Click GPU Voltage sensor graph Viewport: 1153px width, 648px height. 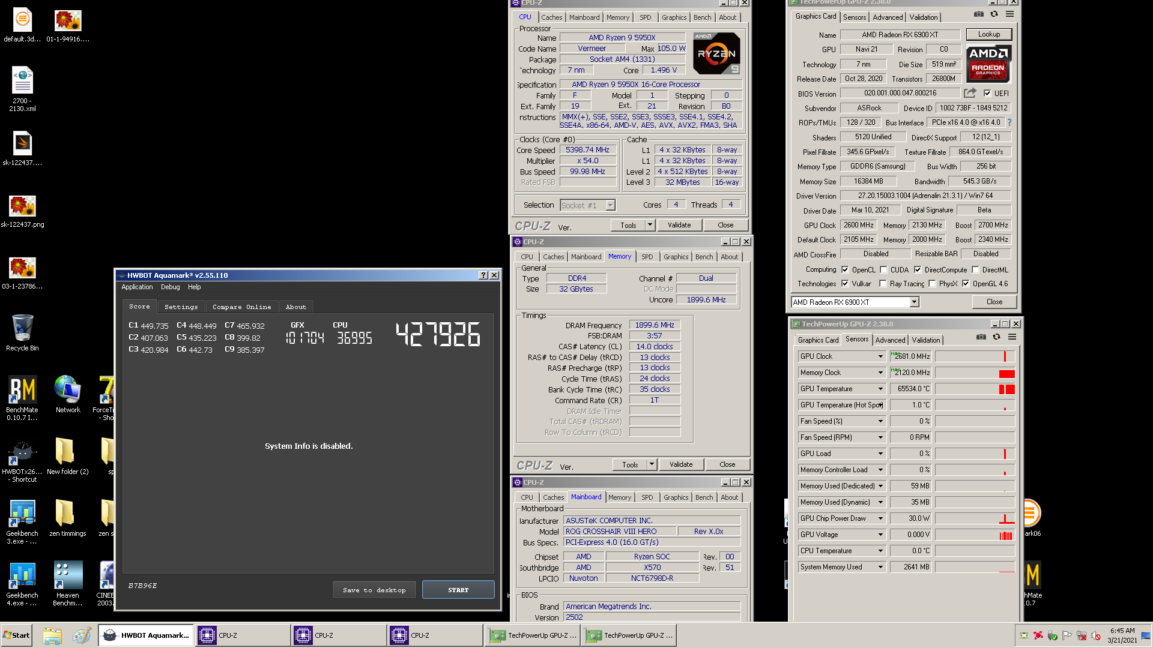click(975, 535)
